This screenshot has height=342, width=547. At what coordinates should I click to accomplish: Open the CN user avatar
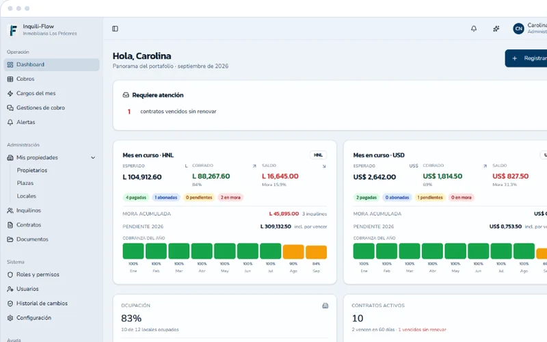(519, 29)
